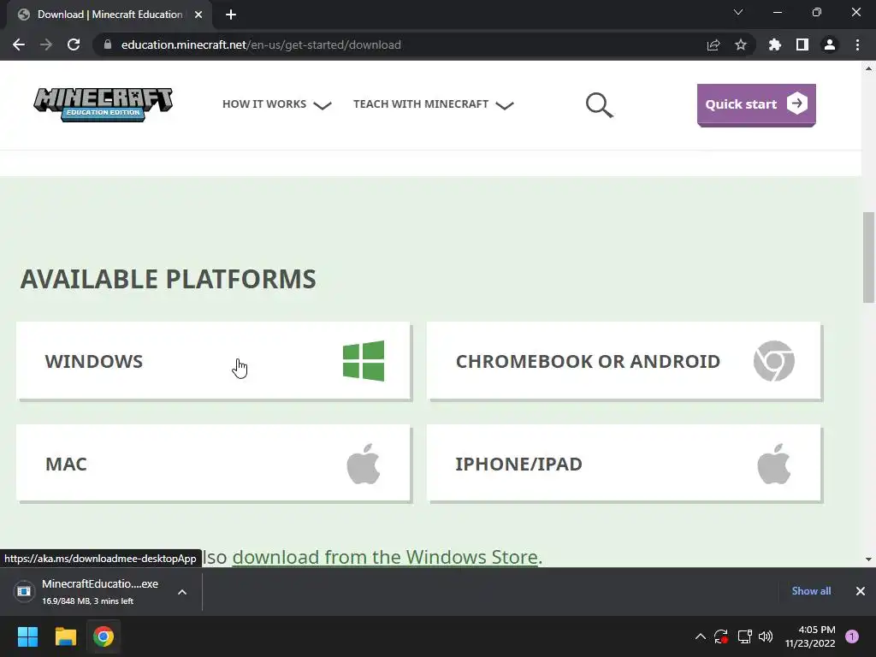The image size is (876, 657).
Task: View site info via padlock icon
Action: pos(108,44)
